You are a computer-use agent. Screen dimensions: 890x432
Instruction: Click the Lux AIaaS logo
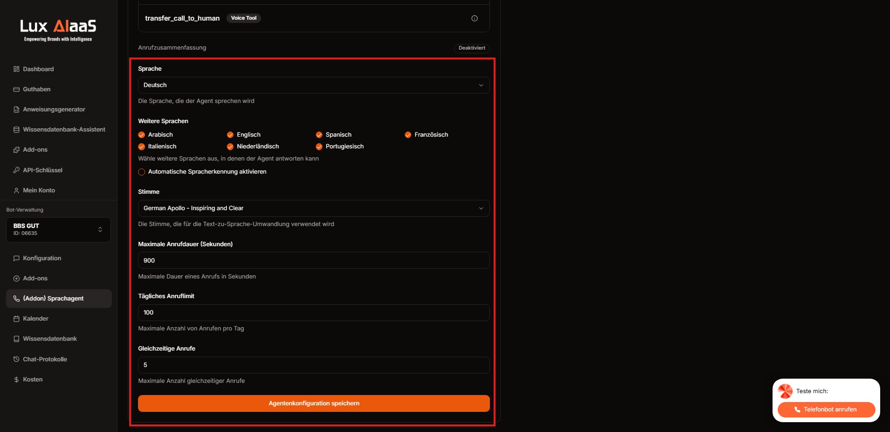coord(58,30)
